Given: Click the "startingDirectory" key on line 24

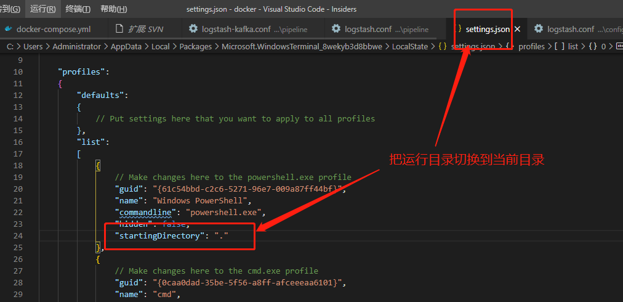Looking at the screenshot, I should 159,236.
